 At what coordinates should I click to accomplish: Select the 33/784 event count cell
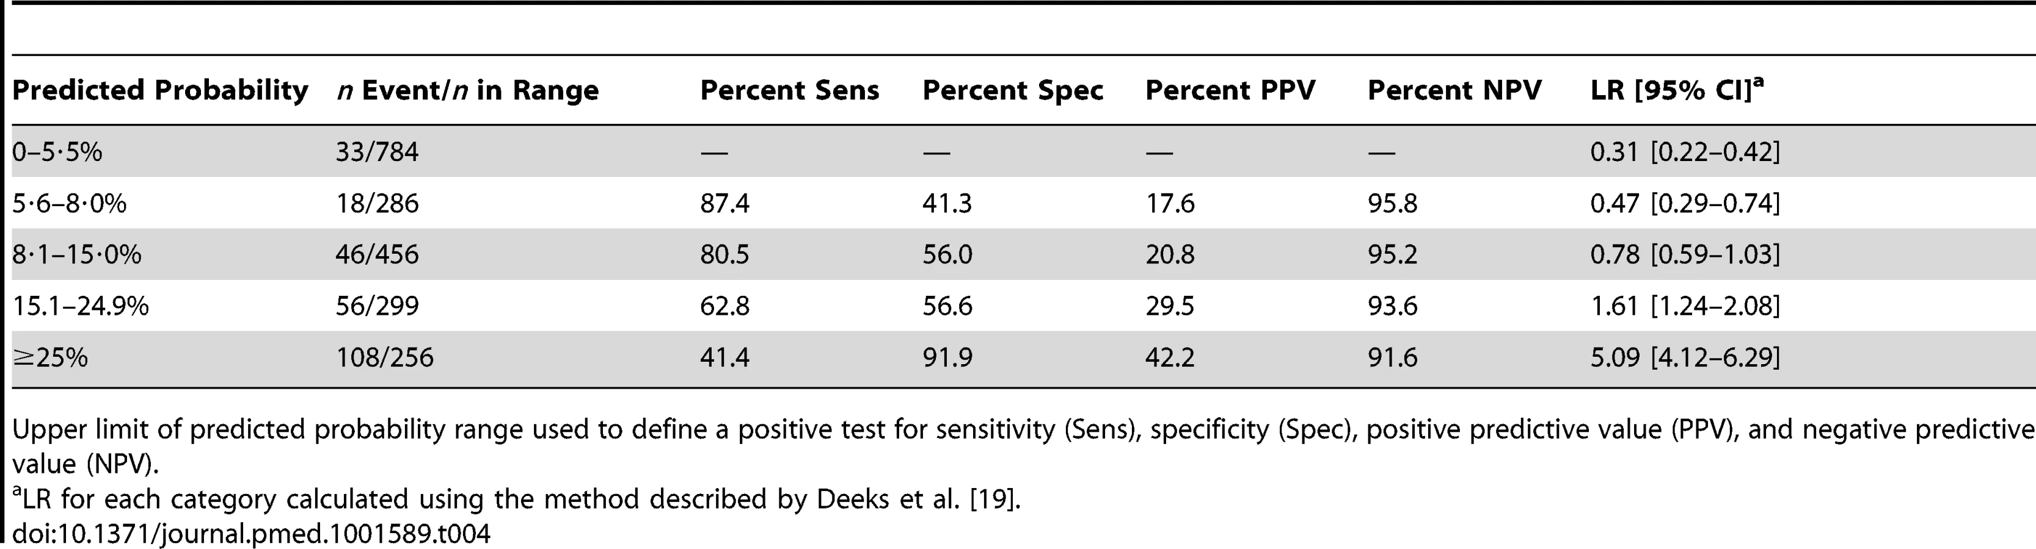tap(377, 151)
